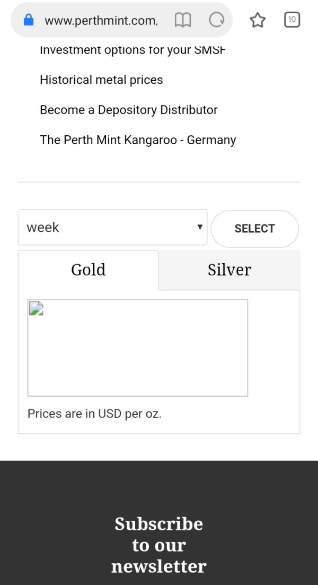The height and width of the screenshot is (585, 318).
Task: Open the week time period dropdown
Action: coord(112,227)
